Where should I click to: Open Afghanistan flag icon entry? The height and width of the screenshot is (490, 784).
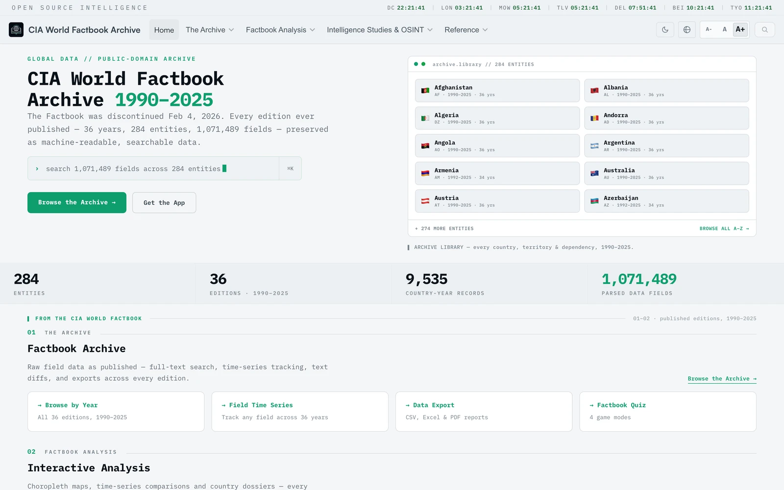(425, 91)
